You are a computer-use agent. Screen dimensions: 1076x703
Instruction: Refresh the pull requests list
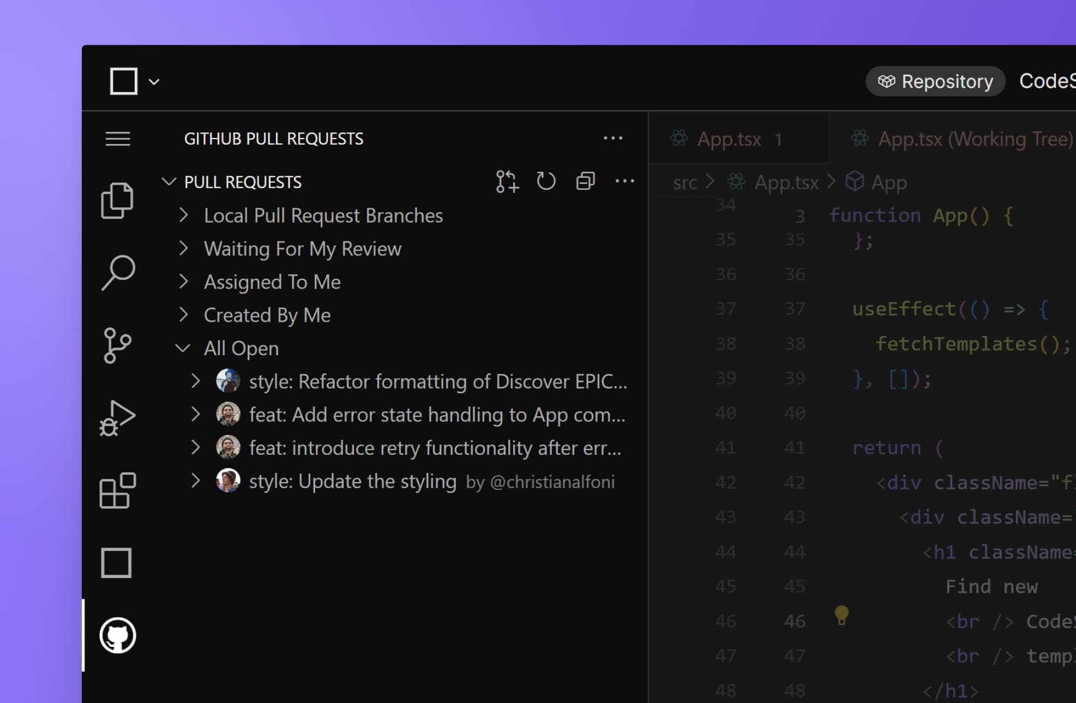click(546, 182)
